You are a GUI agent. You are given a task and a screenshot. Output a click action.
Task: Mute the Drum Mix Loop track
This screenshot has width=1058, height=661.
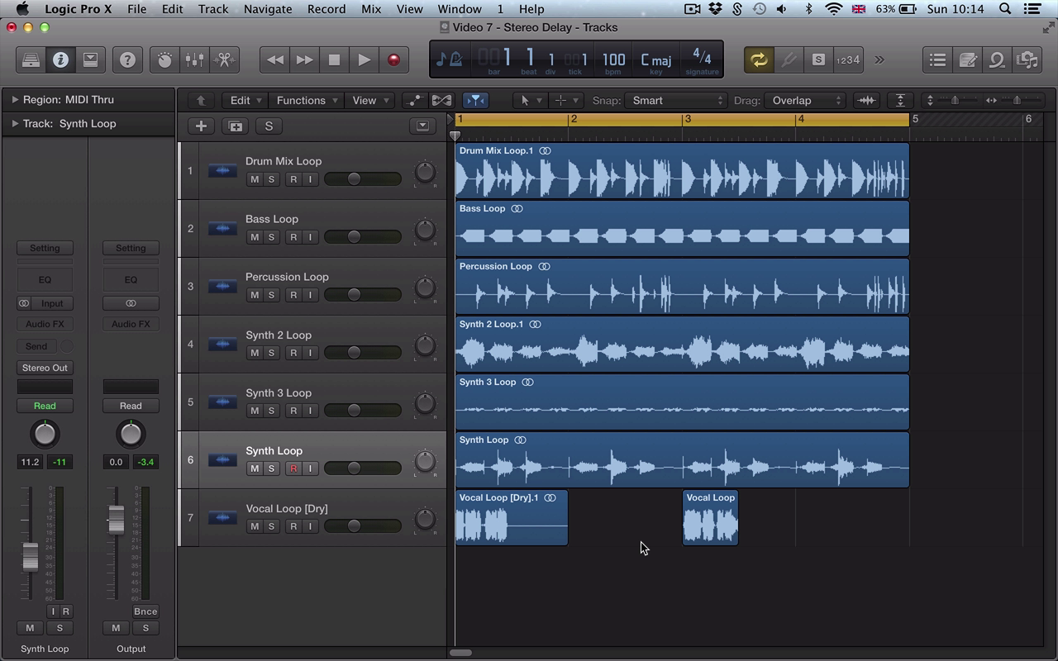255,179
